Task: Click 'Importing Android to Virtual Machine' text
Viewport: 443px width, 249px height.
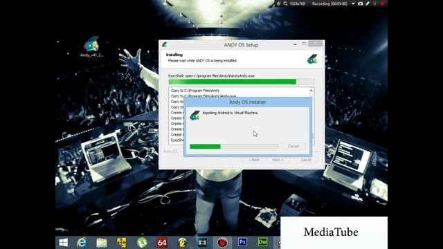Action: click(230, 113)
